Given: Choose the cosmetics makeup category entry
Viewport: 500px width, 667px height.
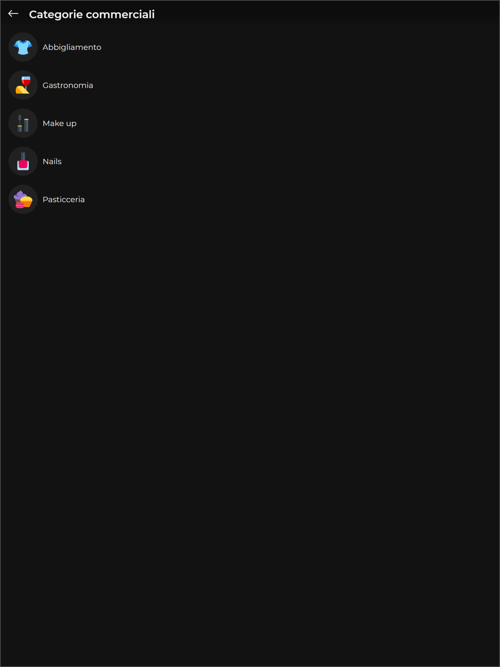Looking at the screenshot, I should 250,123.
